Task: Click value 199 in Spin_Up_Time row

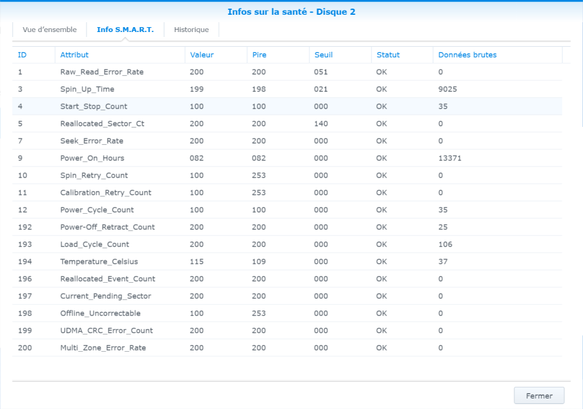Action: tap(196, 89)
